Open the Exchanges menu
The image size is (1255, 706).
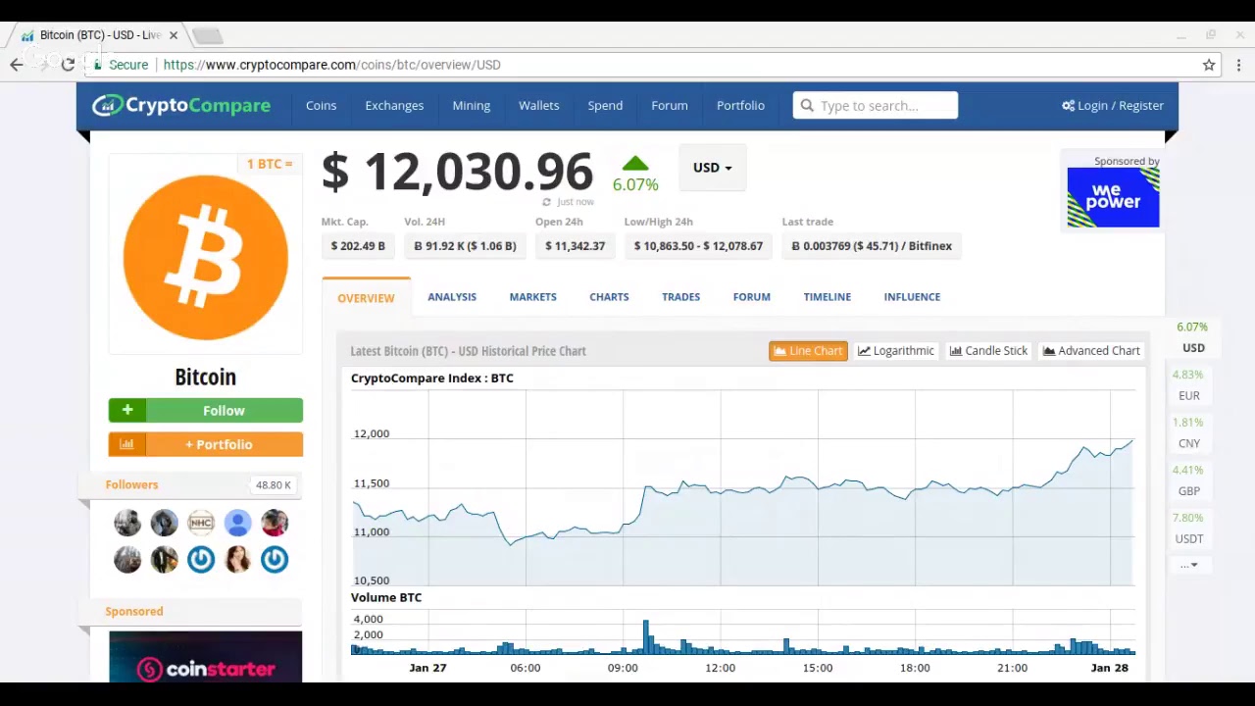(394, 105)
